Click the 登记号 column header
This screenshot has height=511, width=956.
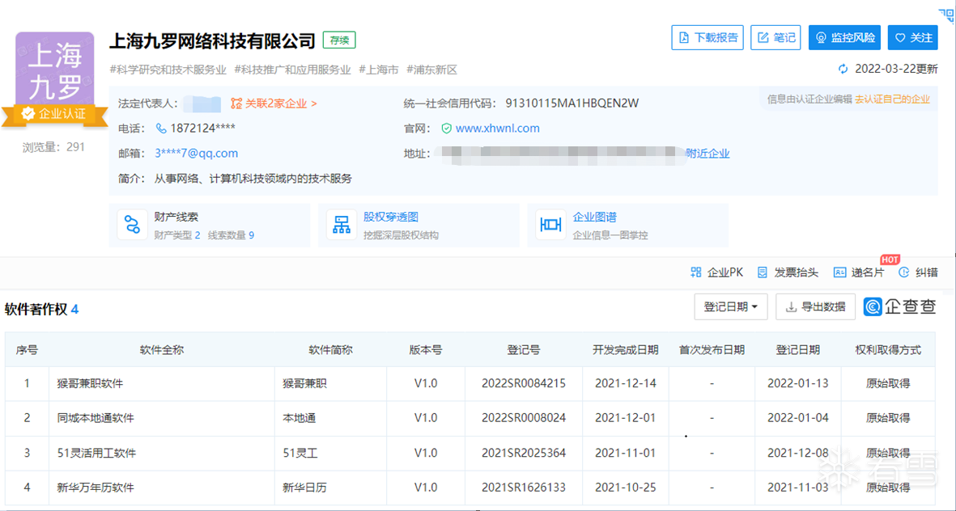pyautogui.click(x=523, y=349)
